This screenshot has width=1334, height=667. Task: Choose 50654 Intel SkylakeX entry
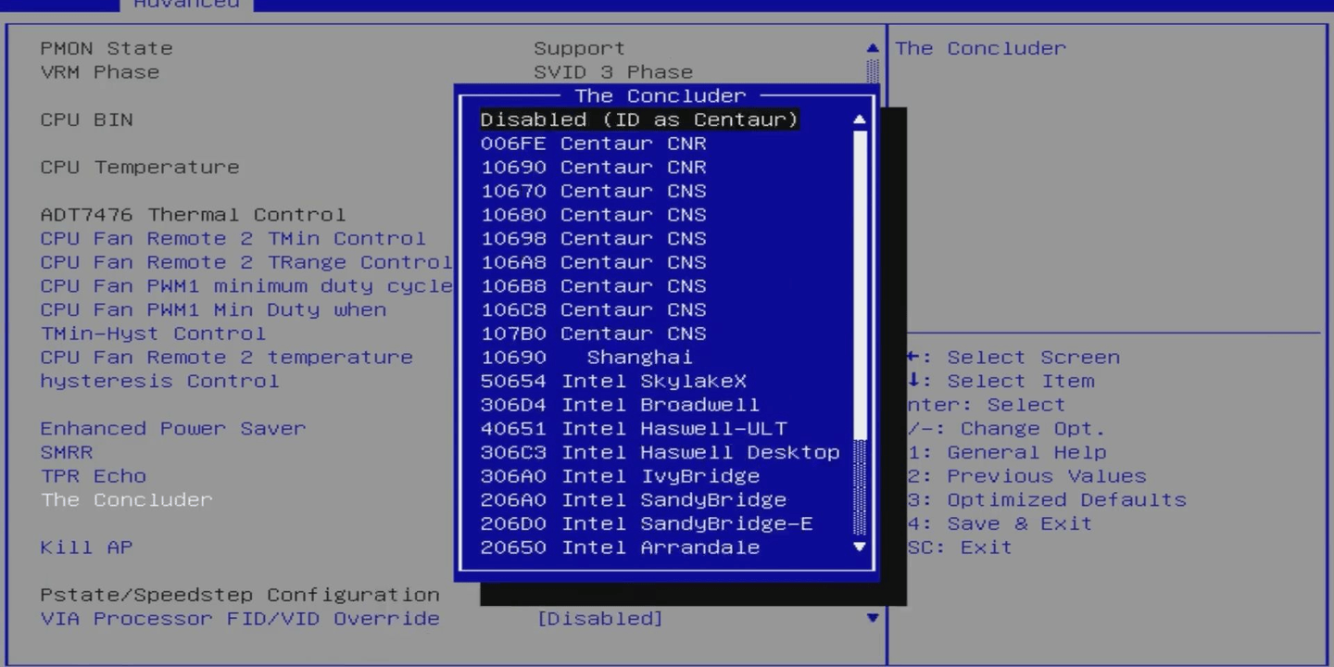click(613, 381)
